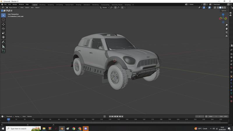Choose the Move tool
The height and width of the screenshot is (131, 233).
[x=3, y=24]
